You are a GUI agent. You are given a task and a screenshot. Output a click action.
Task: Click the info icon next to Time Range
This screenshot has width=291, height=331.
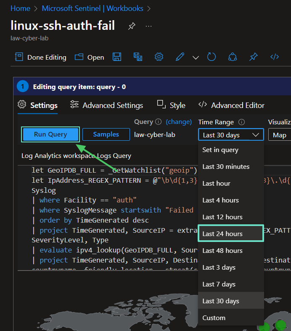click(241, 122)
